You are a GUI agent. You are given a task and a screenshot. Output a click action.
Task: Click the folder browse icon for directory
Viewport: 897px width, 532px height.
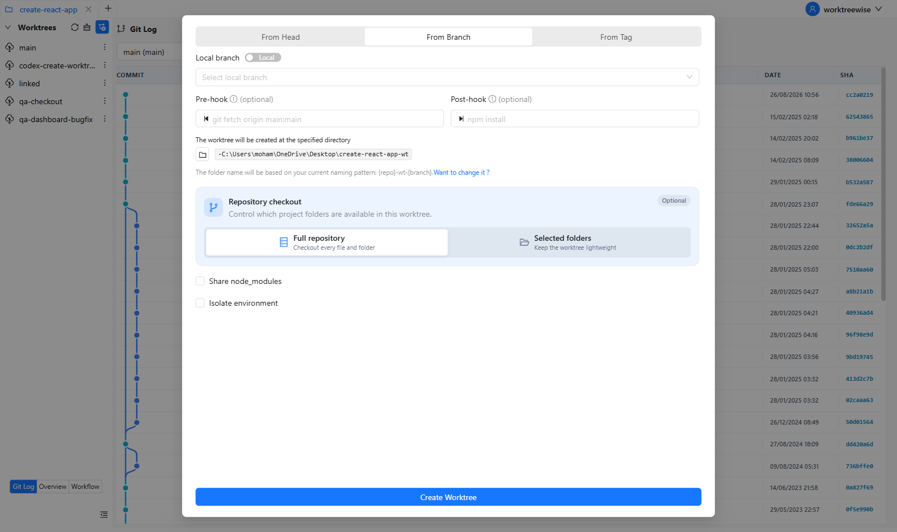[x=202, y=155]
